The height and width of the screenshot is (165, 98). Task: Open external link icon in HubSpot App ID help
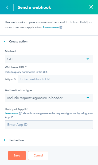[x=20, y=113]
